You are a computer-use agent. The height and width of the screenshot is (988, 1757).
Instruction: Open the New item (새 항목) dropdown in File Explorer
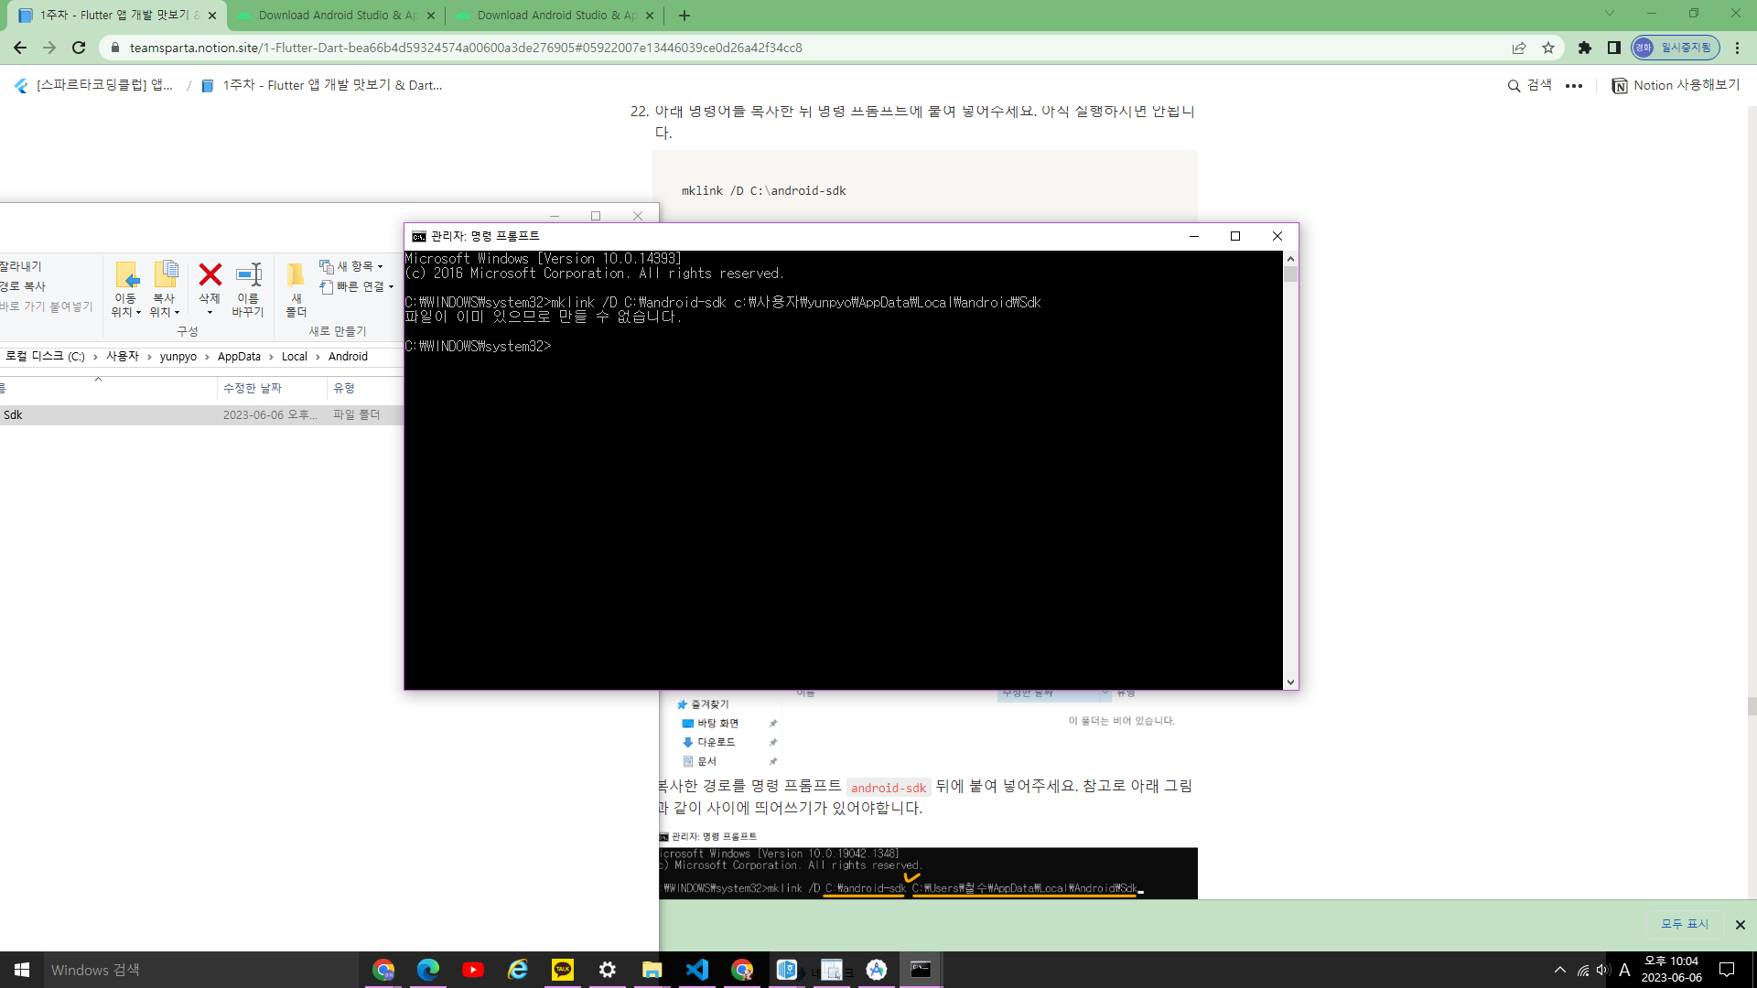tap(351, 266)
